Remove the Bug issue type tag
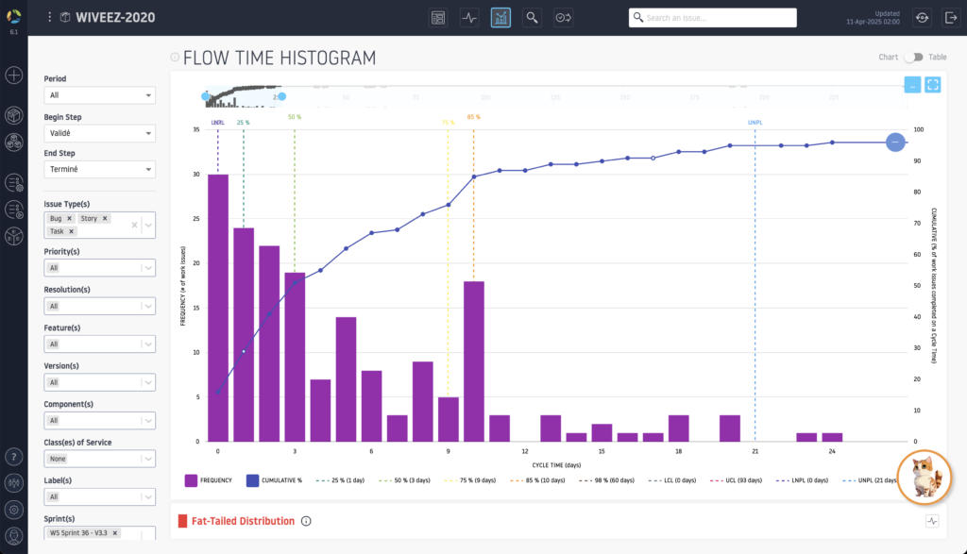Viewport: 967px width, 554px height. (x=69, y=218)
